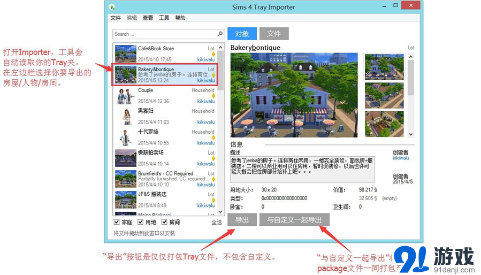Click the type value 0x0000000000000000
481x275 pixels.
point(284,198)
